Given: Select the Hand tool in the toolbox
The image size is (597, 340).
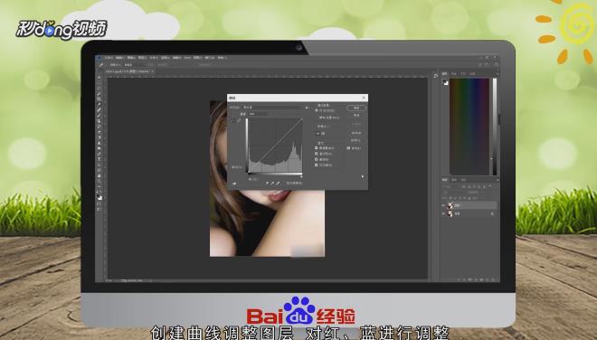Looking at the screenshot, I should (x=99, y=176).
